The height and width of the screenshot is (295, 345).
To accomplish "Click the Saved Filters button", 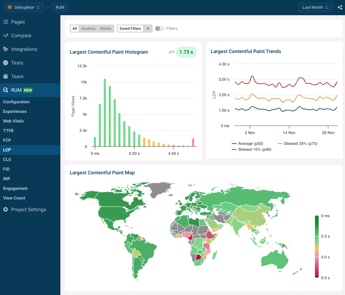I will 130,29.
